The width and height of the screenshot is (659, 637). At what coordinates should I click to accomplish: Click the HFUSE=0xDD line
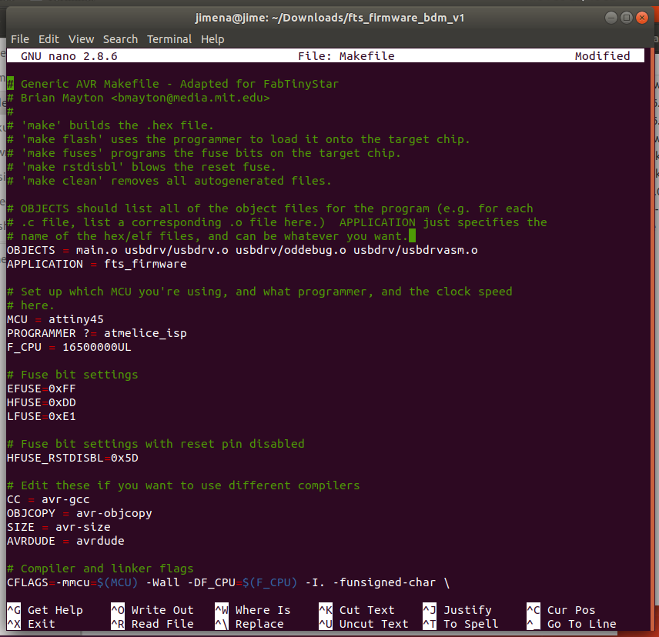[42, 402]
